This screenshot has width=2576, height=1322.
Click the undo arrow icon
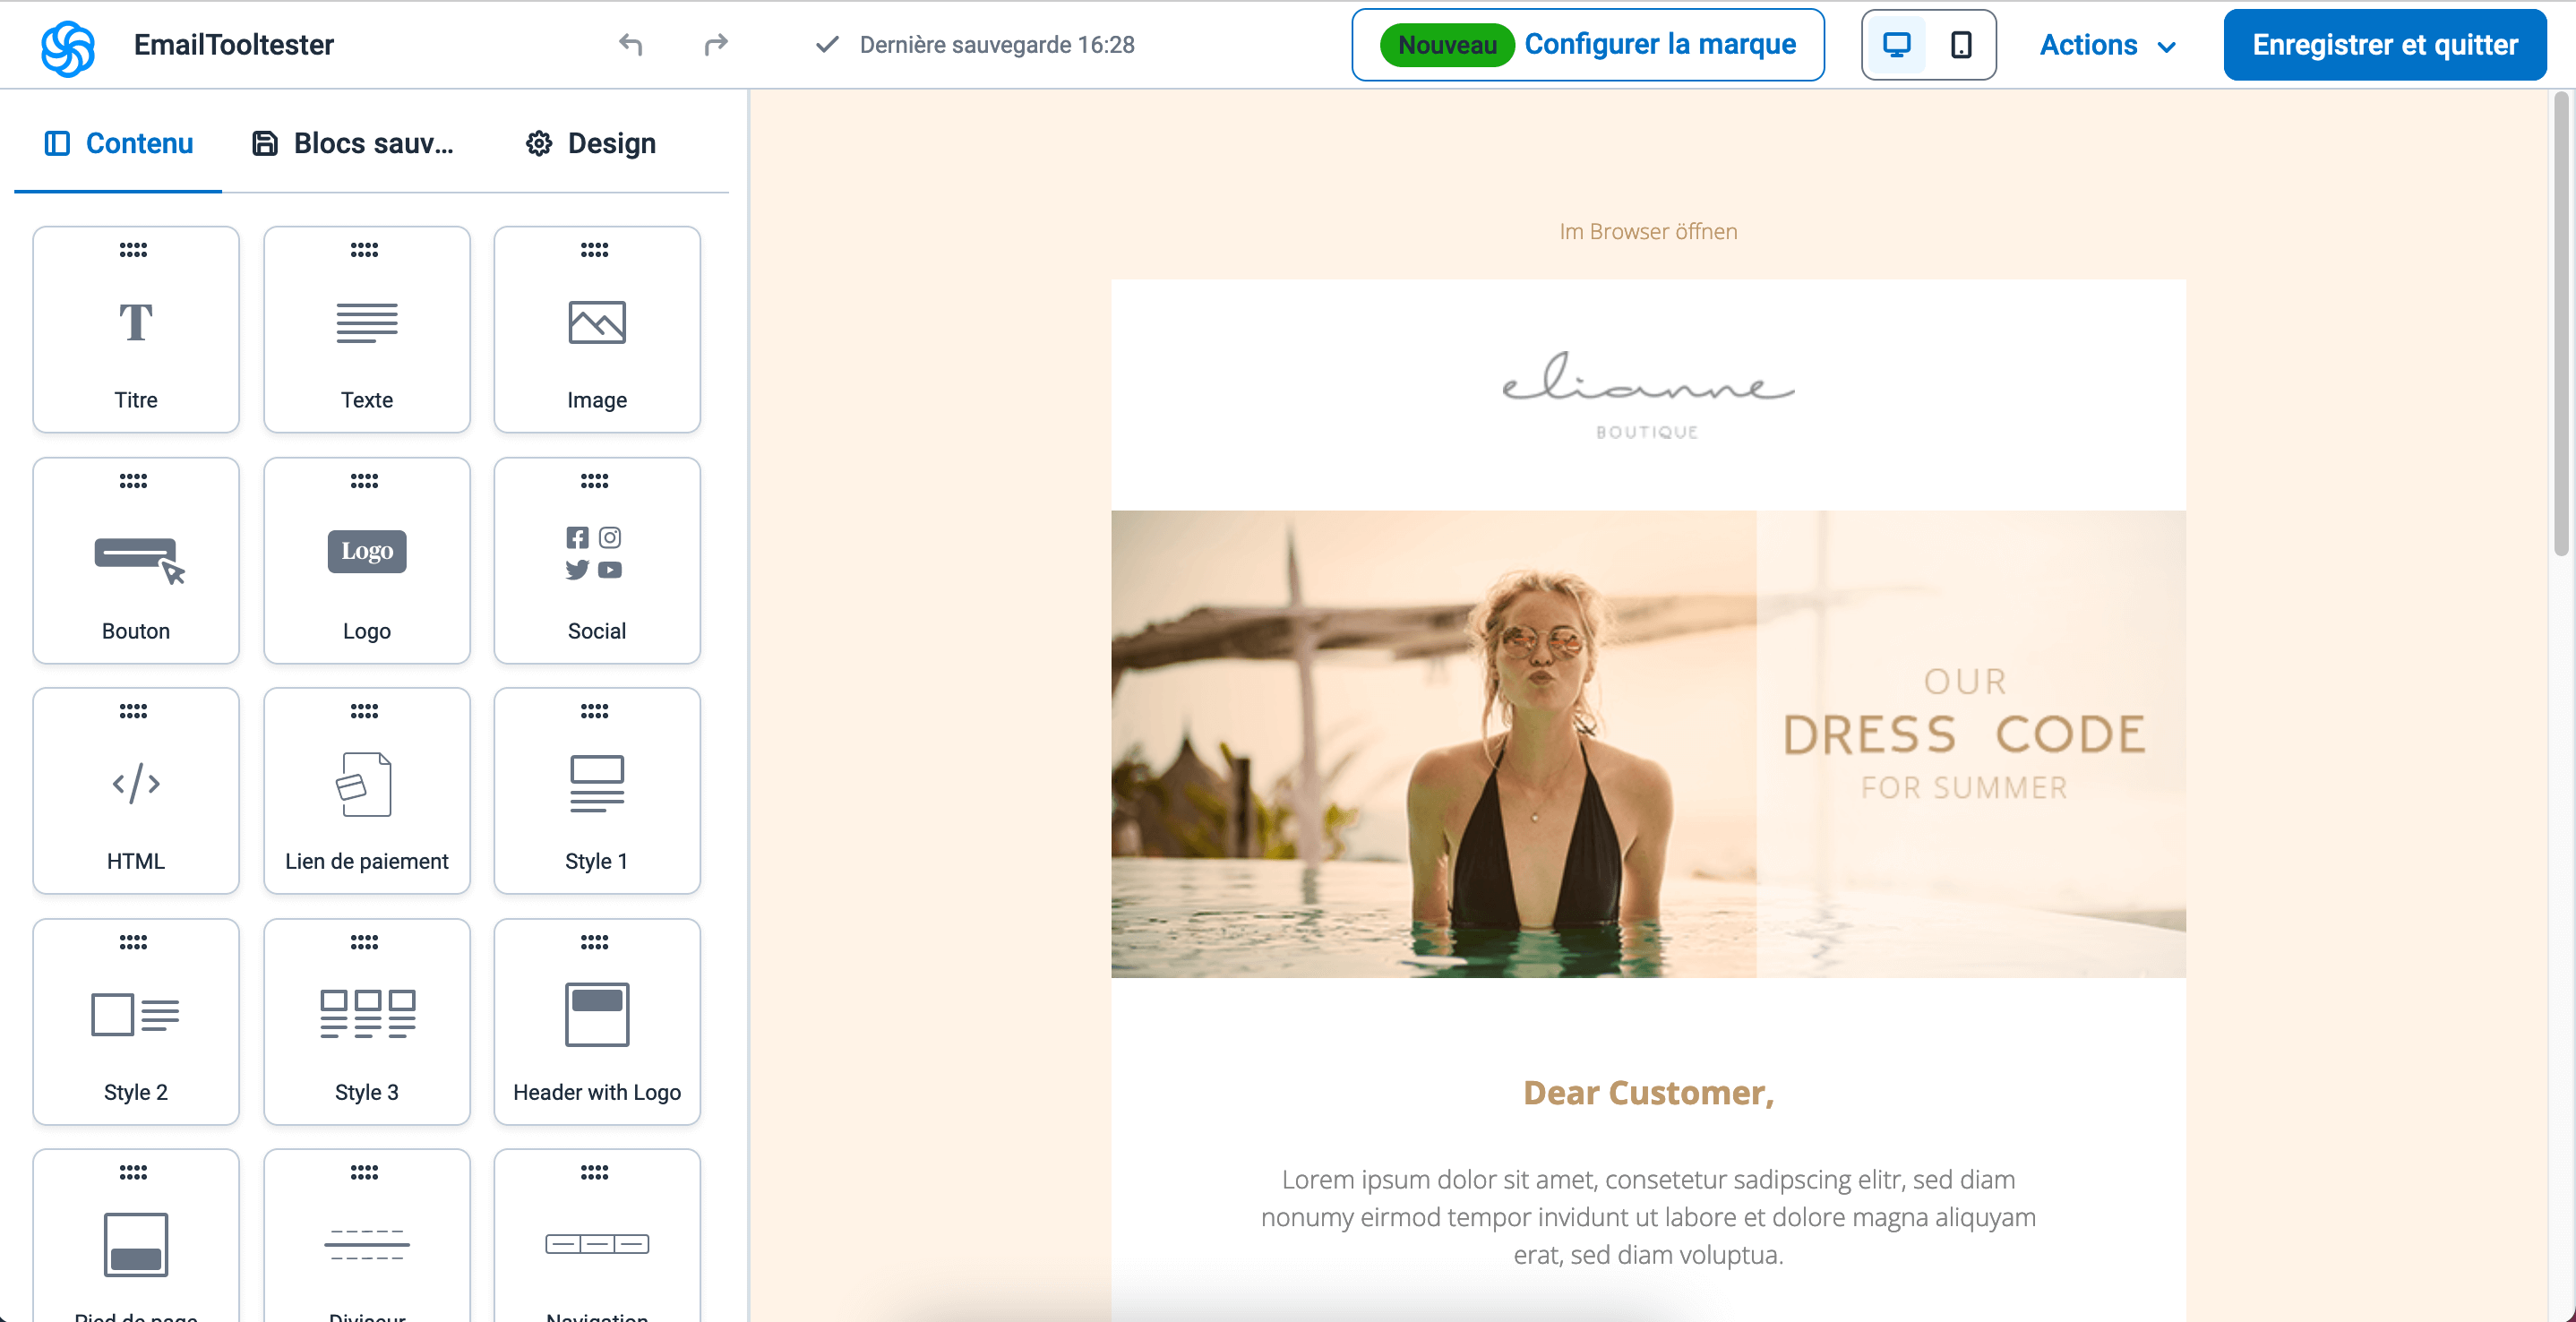pyautogui.click(x=634, y=44)
